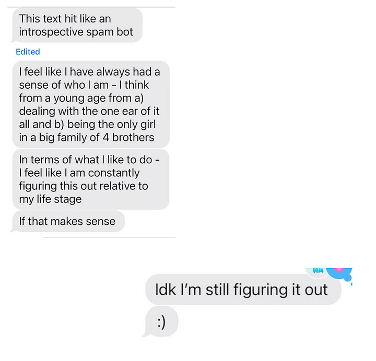The image size is (376, 361).
Task: Select the 'Idk I'm still figuring it out' bubble
Action: coord(243,290)
